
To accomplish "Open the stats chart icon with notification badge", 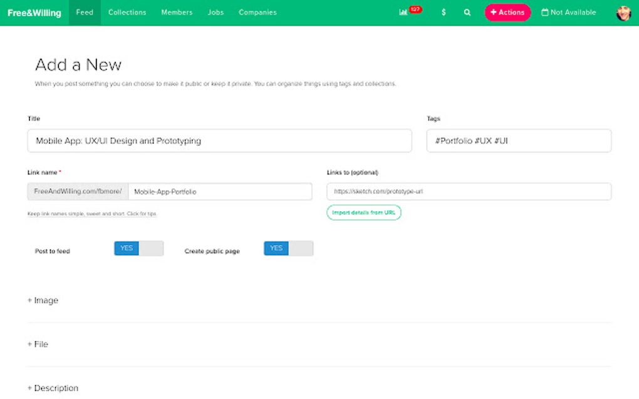I will (404, 13).
